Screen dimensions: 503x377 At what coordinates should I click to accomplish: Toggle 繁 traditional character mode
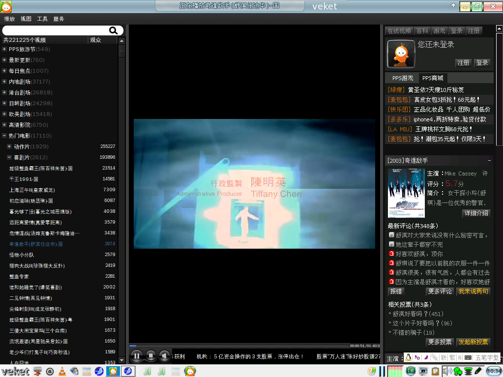[x=452, y=357]
